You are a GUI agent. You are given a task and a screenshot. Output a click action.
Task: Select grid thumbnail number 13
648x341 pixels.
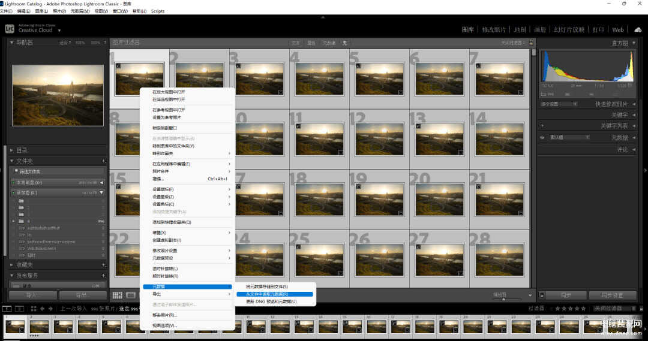pos(439,139)
